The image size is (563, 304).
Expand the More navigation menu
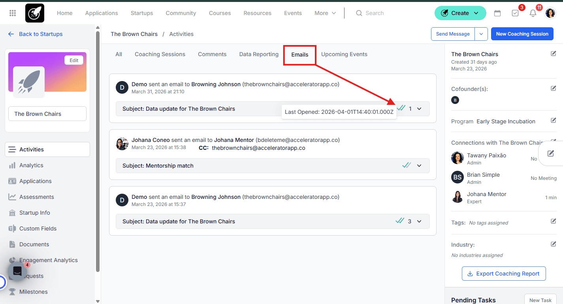click(x=325, y=13)
